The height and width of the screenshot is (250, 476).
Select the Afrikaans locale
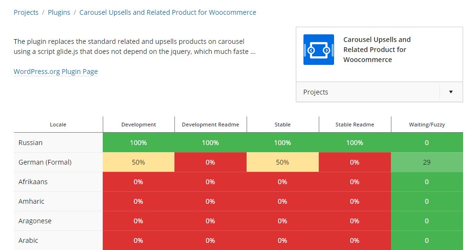33,182
